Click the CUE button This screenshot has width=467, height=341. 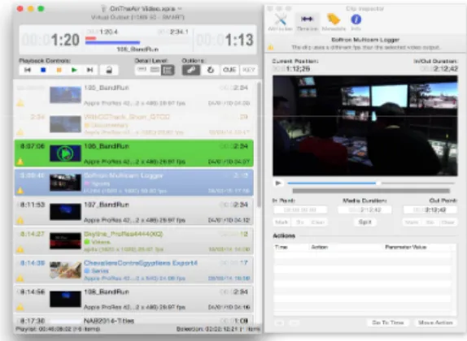pos(229,70)
